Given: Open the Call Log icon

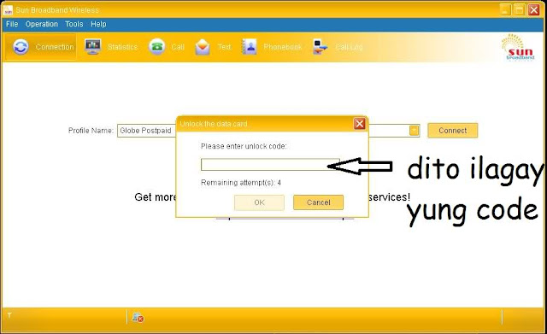Looking at the screenshot, I should pos(321,47).
